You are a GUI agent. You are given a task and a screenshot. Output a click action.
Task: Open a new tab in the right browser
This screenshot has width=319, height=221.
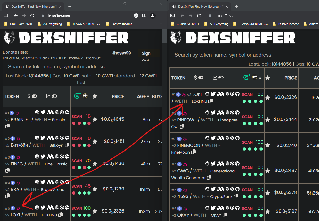coord(236,7)
